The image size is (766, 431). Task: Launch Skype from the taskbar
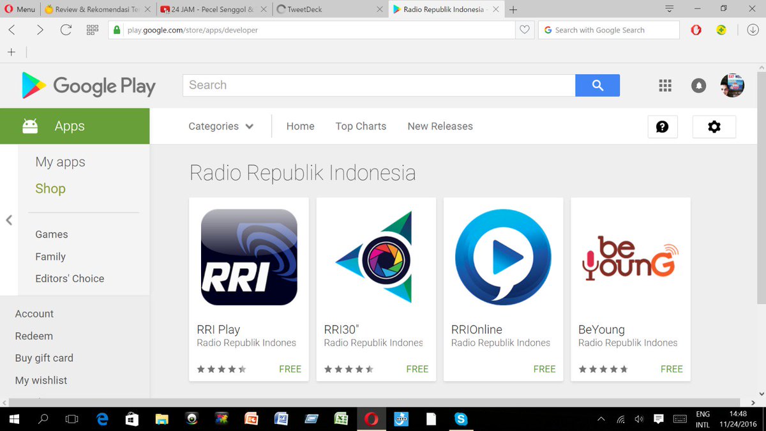[x=461, y=419]
